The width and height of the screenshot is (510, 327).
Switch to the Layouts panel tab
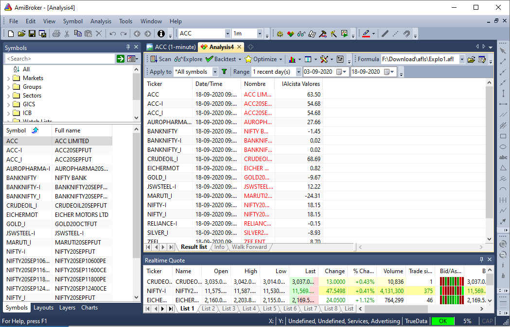43,308
